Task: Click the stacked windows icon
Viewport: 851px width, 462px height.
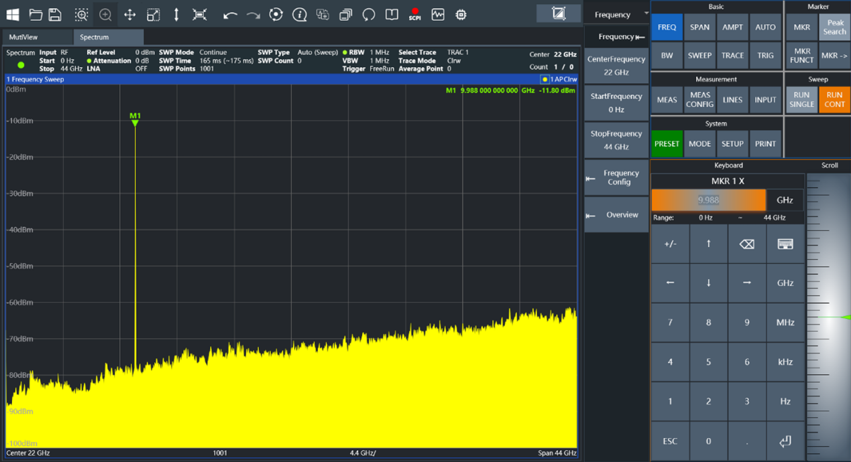Action: (345, 15)
